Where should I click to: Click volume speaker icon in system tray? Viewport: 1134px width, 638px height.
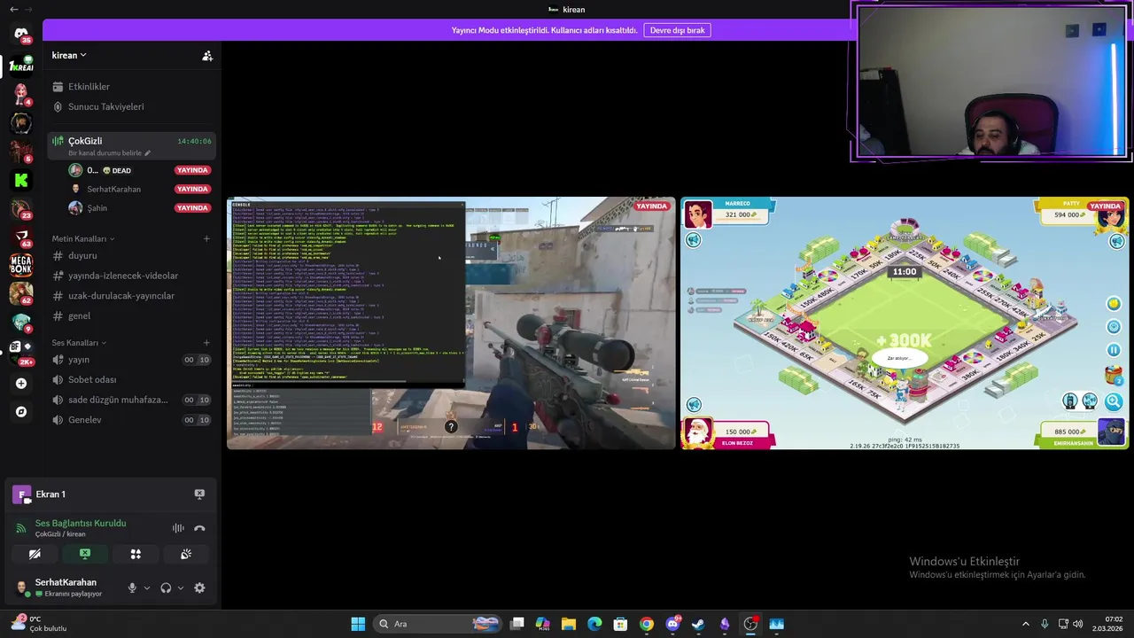coord(1078,624)
